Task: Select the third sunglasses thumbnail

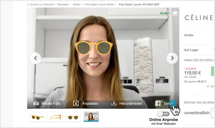Action: point(73,117)
